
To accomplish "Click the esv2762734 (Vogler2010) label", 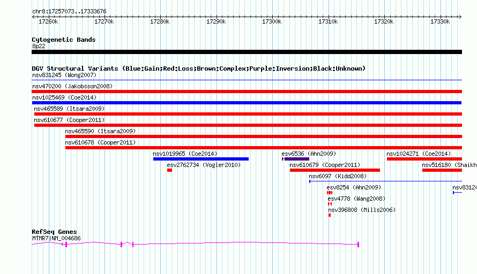I will coord(204,165).
